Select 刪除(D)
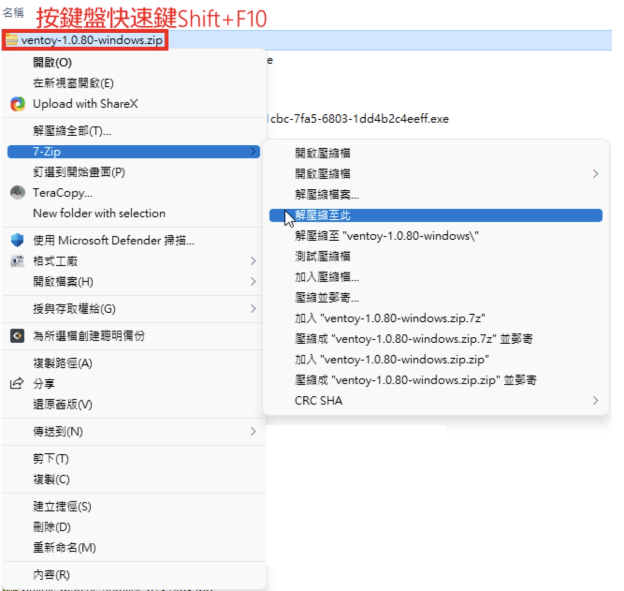624x591 pixels. point(134,527)
